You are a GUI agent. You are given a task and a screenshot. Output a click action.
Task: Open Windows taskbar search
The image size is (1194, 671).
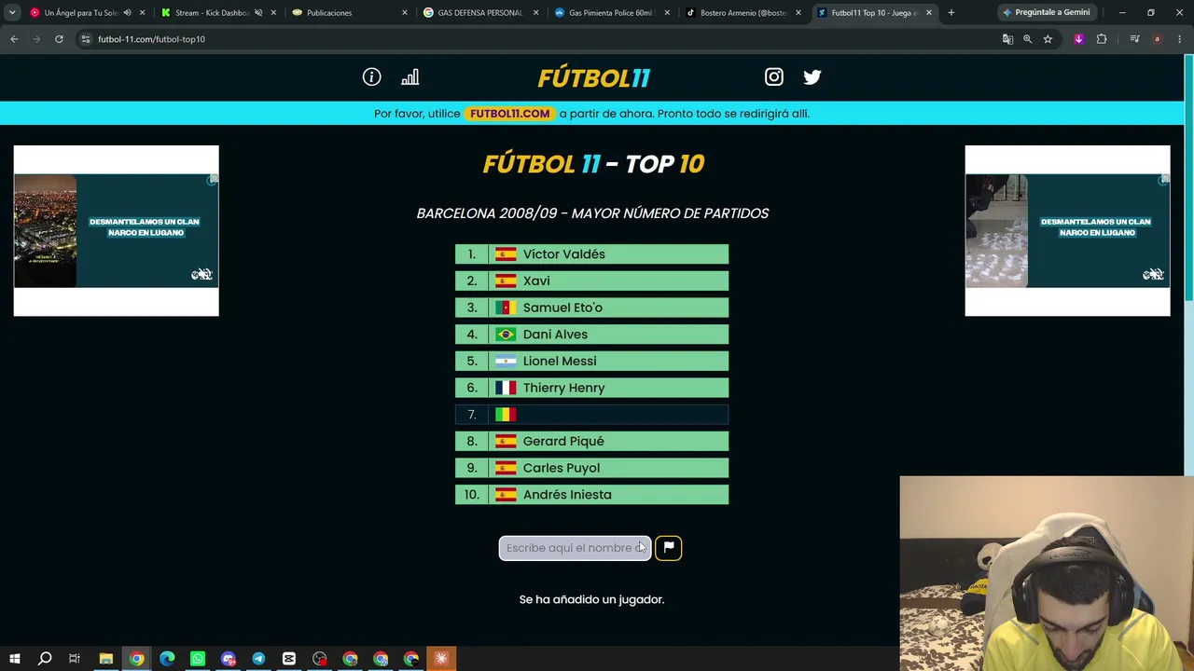point(45,659)
